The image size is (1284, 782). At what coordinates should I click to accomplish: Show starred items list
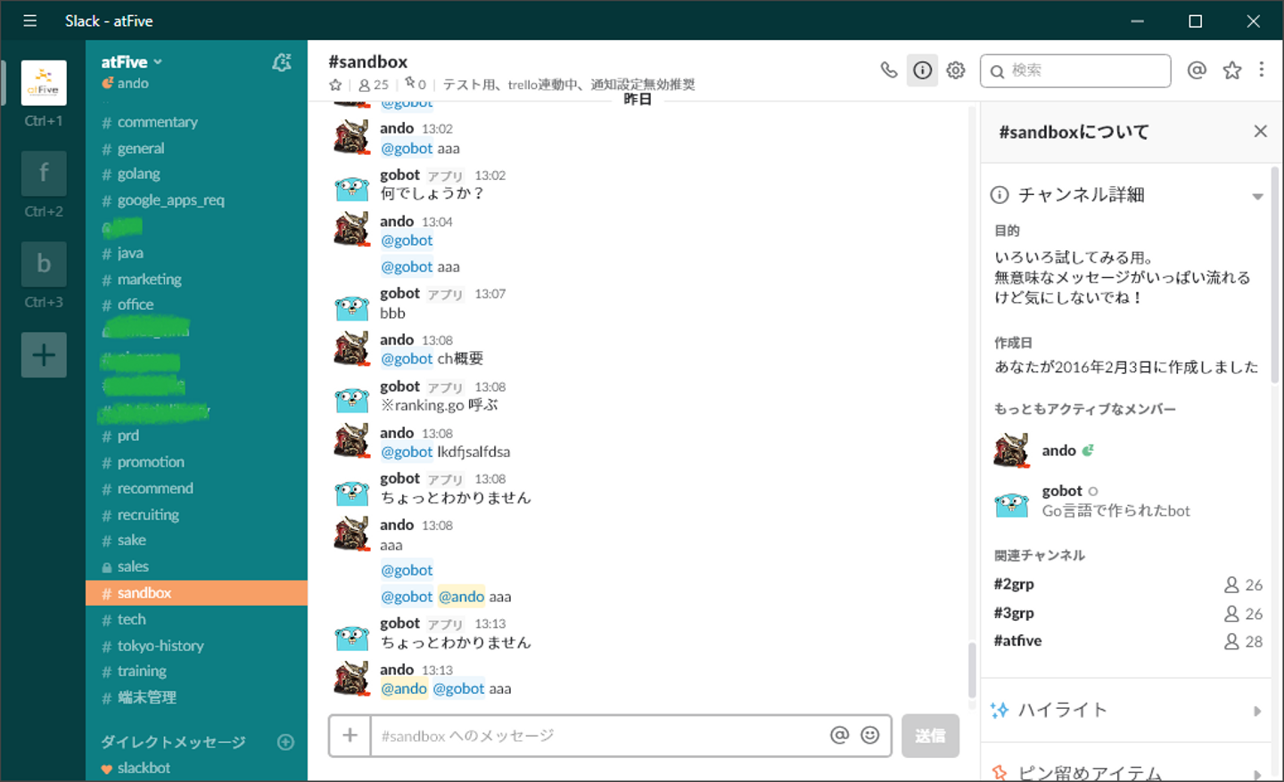point(1232,69)
